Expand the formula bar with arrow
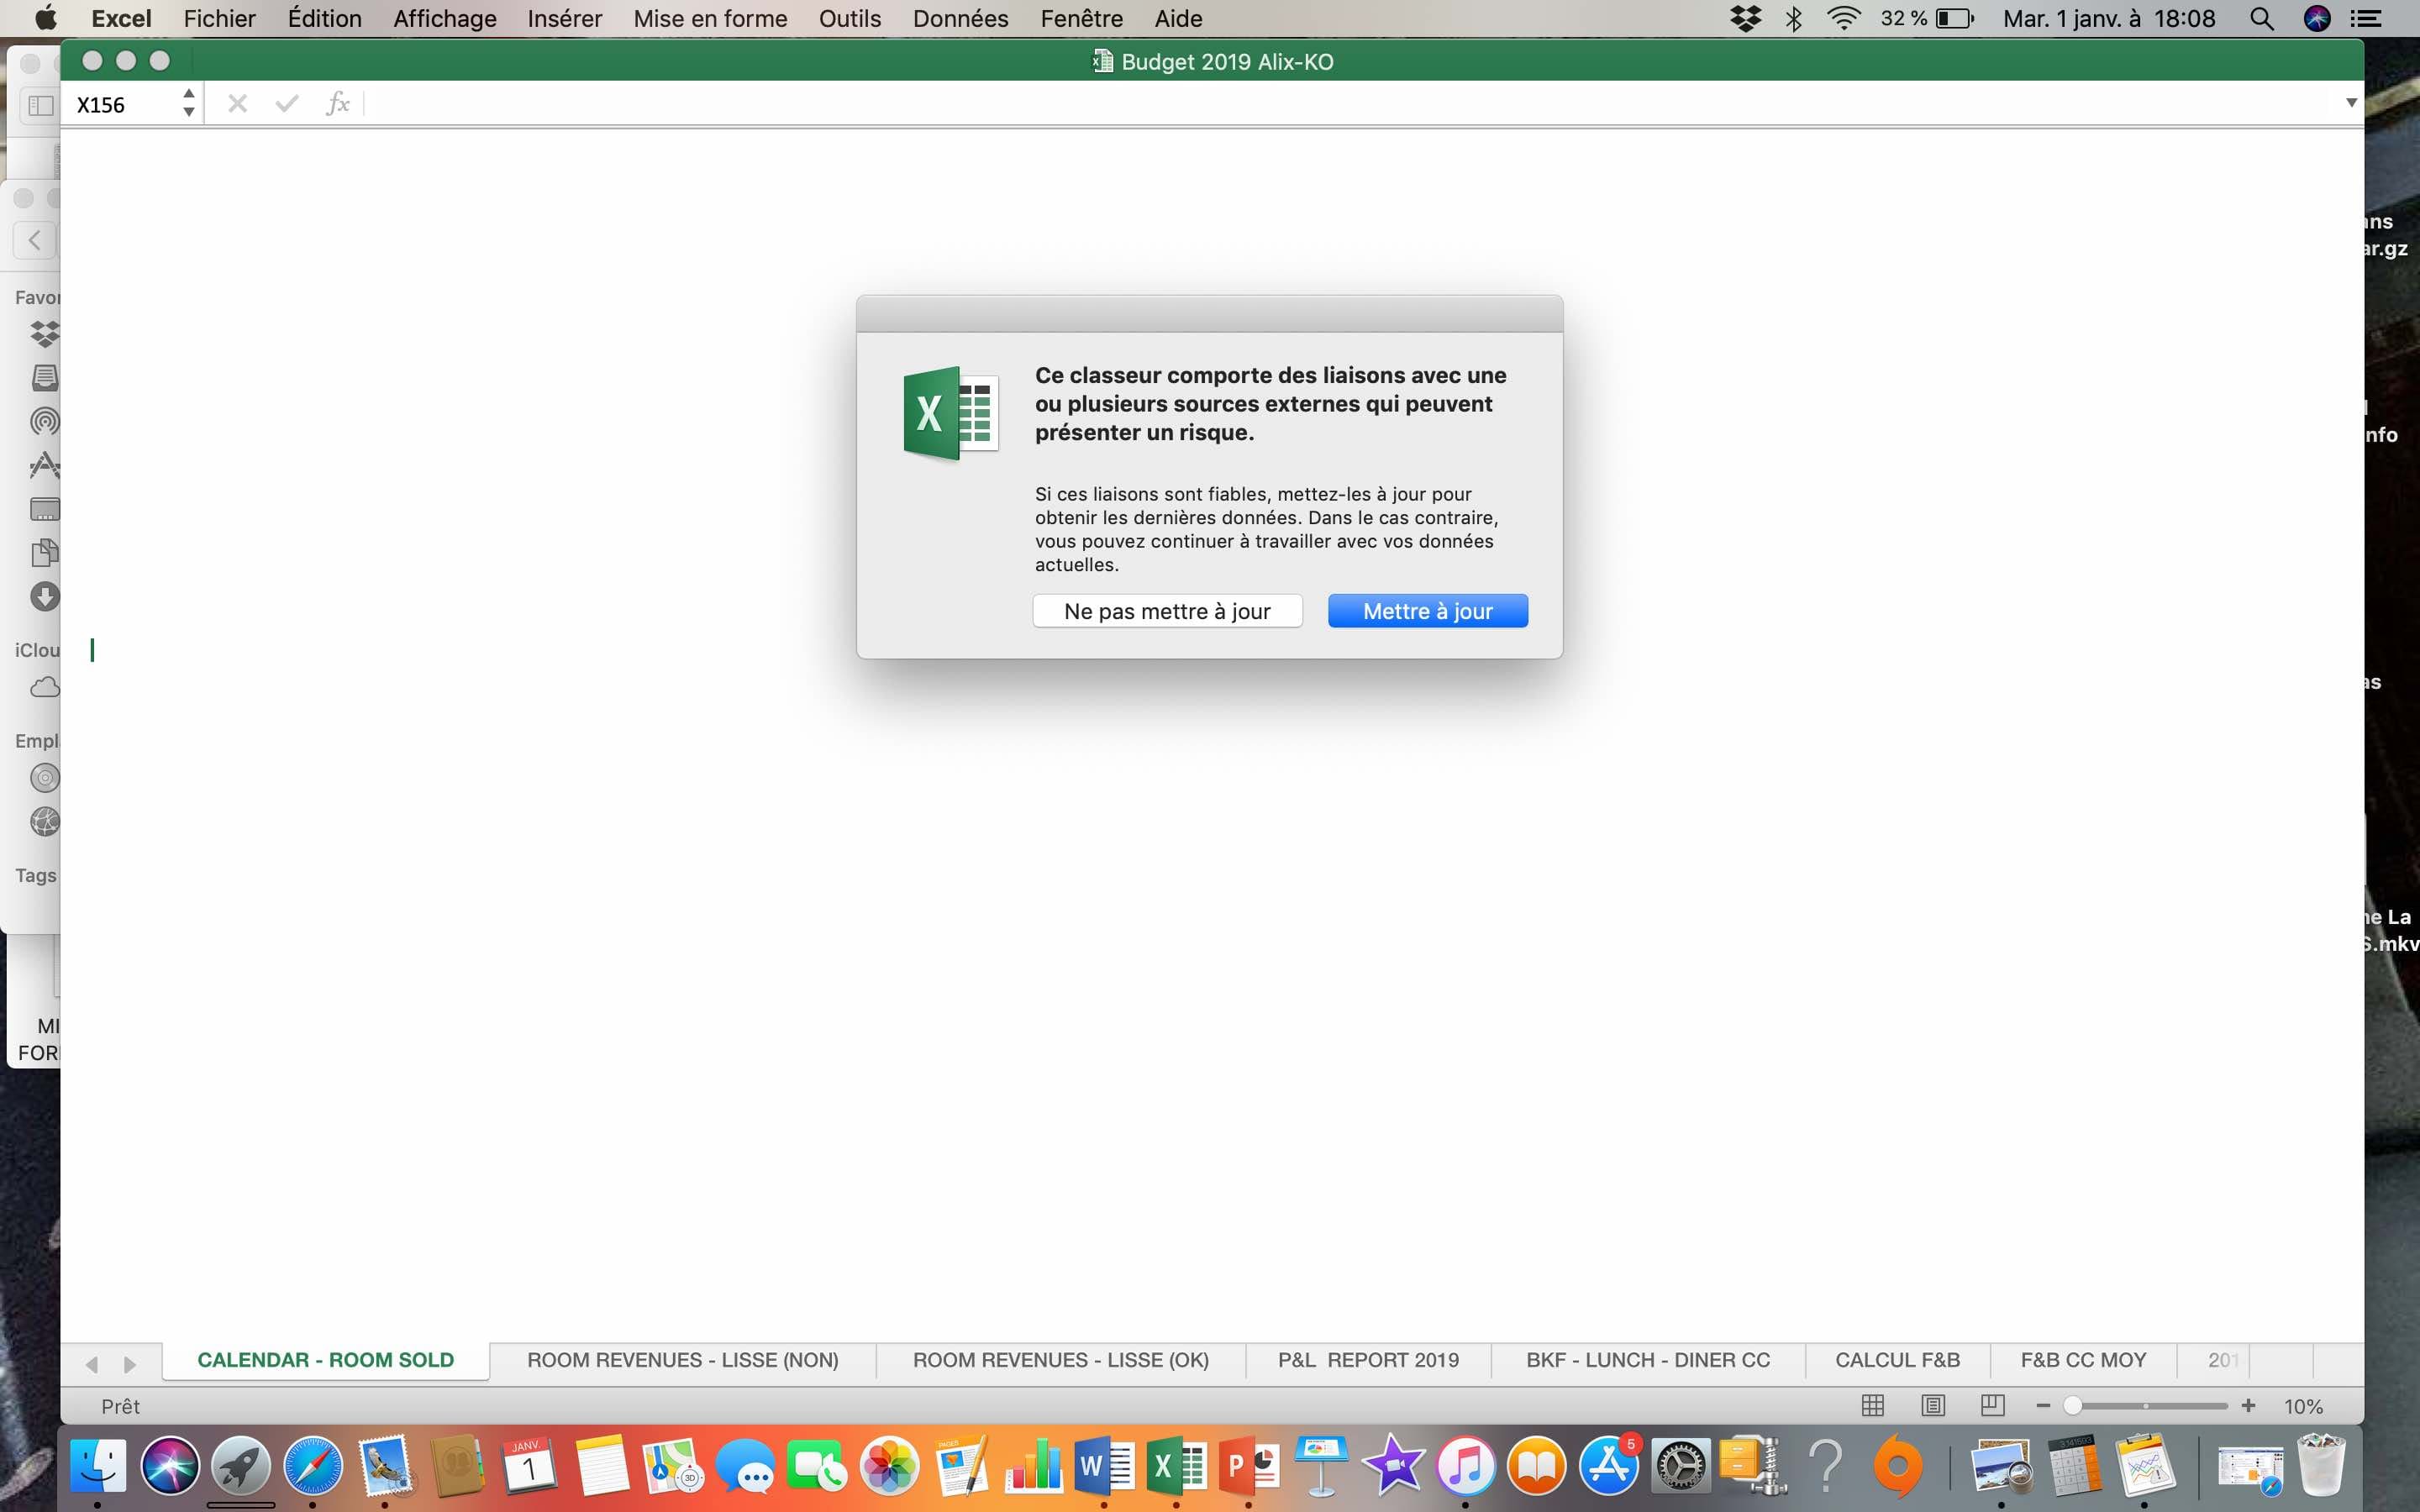The width and height of the screenshot is (2420, 1512). click(x=2351, y=103)
